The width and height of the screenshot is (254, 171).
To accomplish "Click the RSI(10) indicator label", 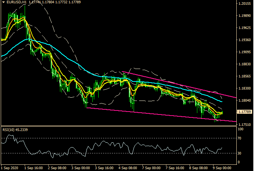I will coord(15,129).
